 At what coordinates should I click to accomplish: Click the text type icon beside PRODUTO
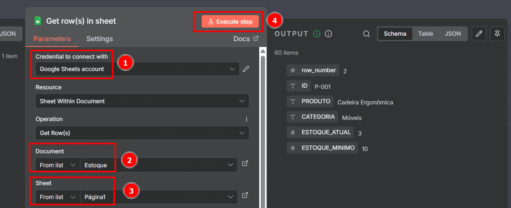293,102
